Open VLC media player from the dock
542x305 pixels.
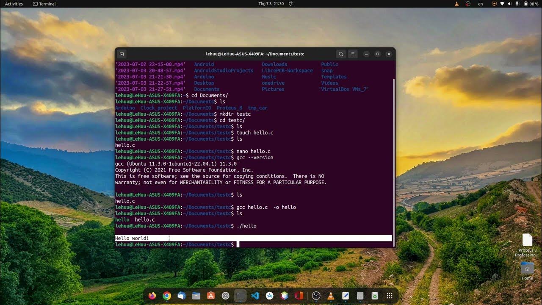pos(331,296)
